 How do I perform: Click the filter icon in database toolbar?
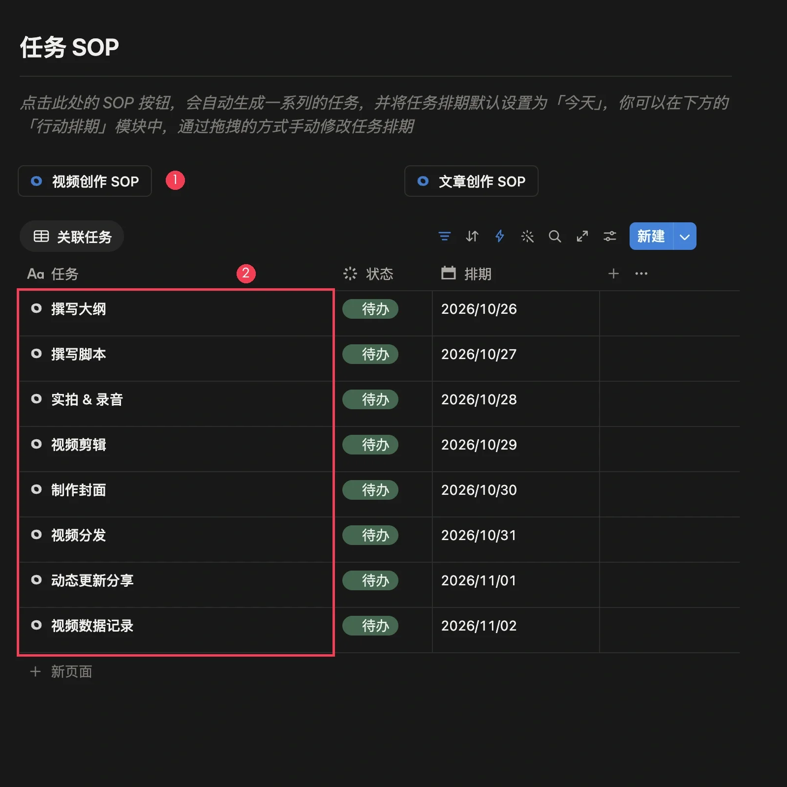[444, 237]
